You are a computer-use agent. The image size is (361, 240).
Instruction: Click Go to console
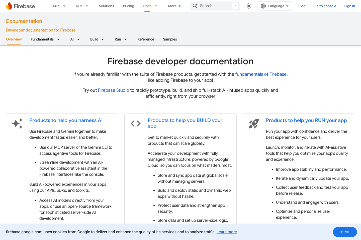325,6
